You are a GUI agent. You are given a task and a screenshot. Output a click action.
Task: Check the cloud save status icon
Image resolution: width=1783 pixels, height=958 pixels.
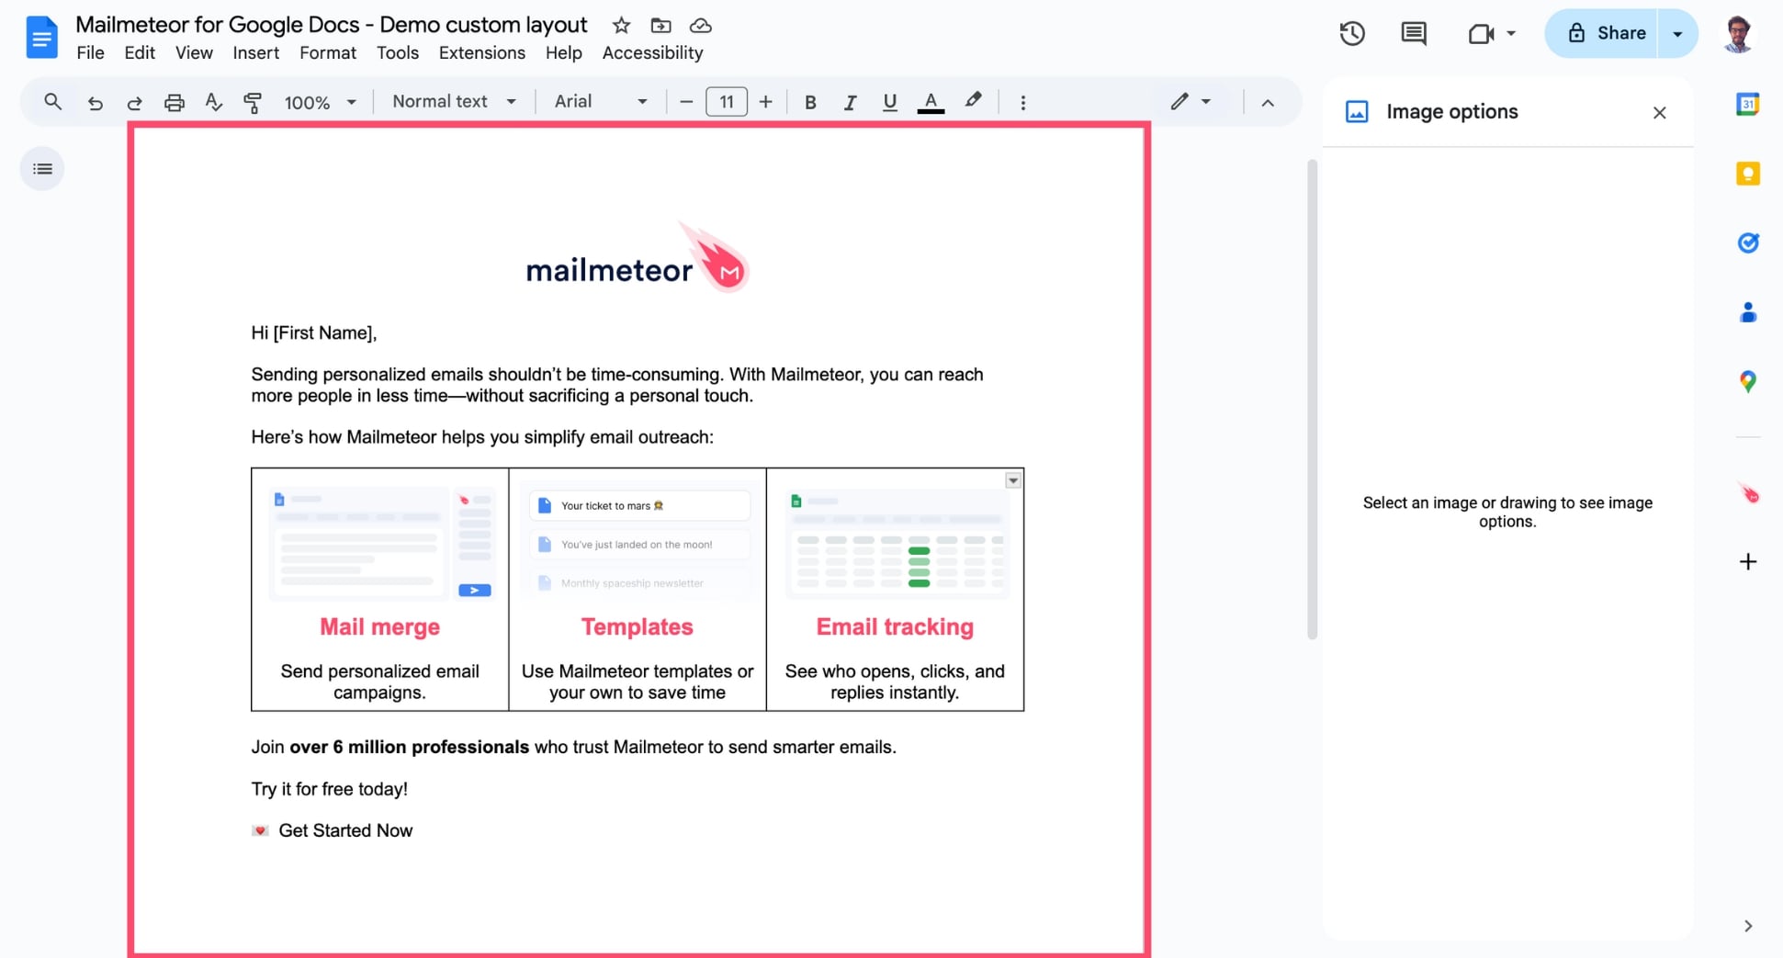(x=700, y=26)
